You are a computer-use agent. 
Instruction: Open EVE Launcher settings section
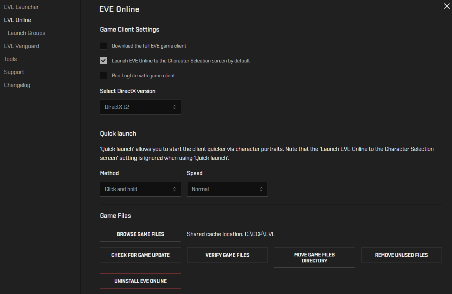click(x=22, y=7)
